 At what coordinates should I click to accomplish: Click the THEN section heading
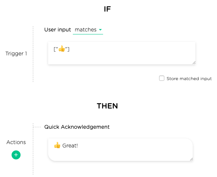(107, 106)
